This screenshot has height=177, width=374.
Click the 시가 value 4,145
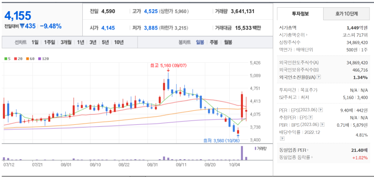click(108, 28)
